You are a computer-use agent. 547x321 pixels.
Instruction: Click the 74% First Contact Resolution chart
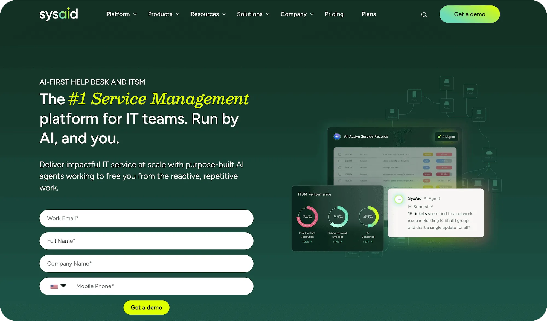pyautogui.click(x=307, y=217)
